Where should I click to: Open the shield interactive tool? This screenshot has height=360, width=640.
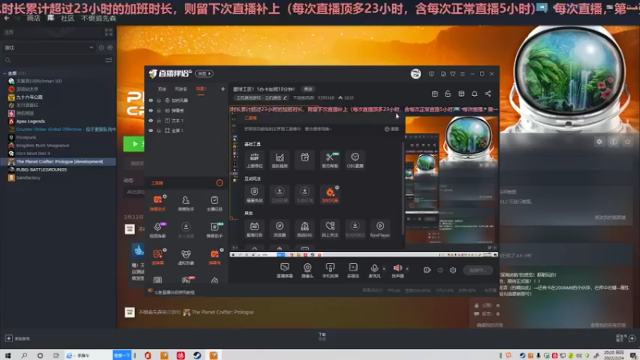254,194
